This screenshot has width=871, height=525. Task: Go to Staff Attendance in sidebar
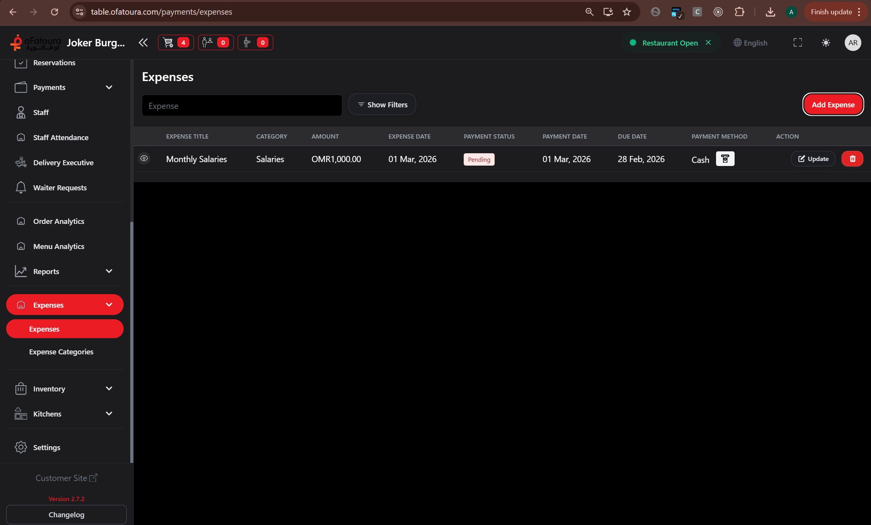61,137
